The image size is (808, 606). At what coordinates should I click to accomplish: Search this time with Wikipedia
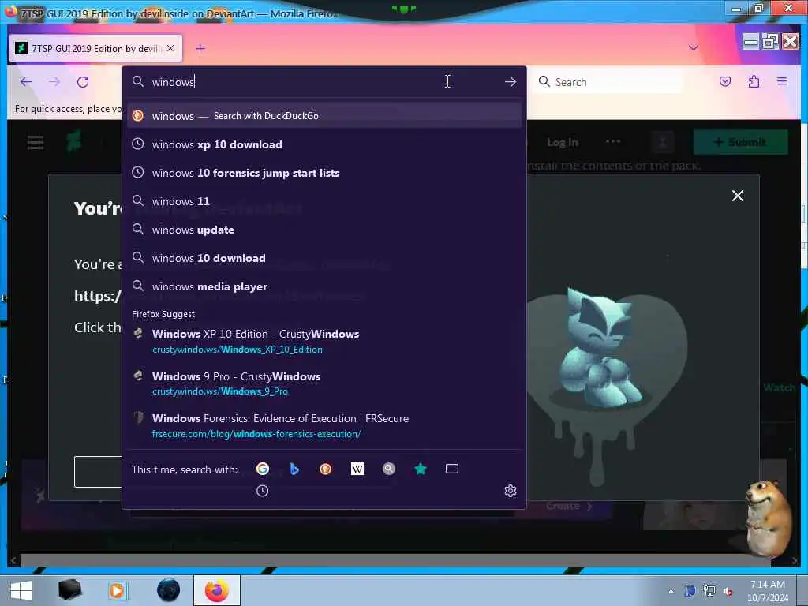click(357, 469)
